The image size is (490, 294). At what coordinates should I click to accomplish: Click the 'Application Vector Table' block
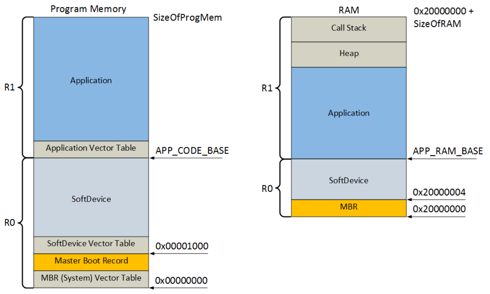tap(91, 149)
